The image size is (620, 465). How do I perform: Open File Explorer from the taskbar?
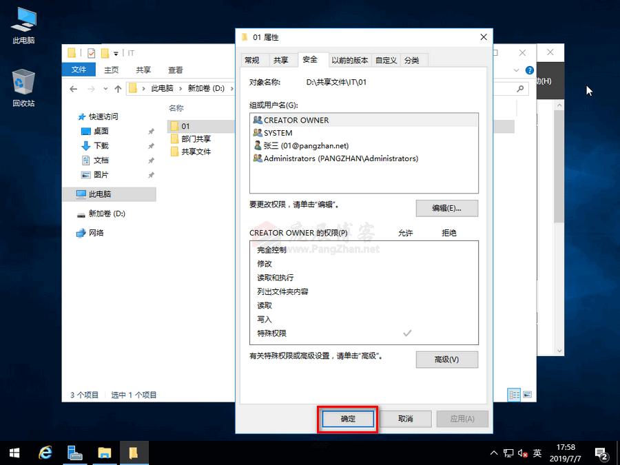104,453
